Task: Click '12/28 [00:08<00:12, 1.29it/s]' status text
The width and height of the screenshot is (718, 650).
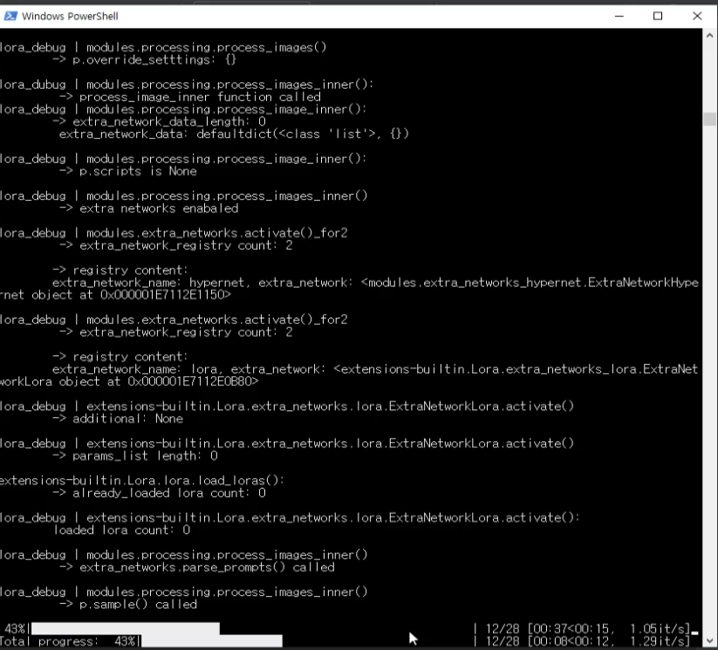Action: coord(587,641)
